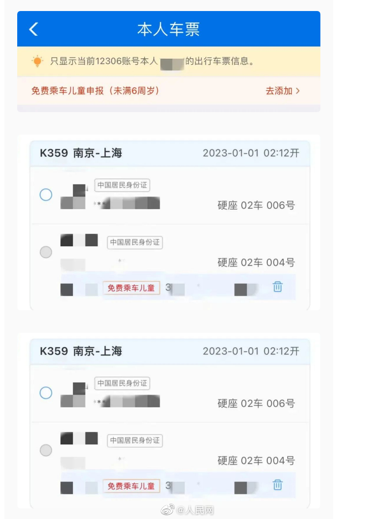
Task: Tap 免费乘车儿童 tag in second ticket card
Action: pos(131,486)
